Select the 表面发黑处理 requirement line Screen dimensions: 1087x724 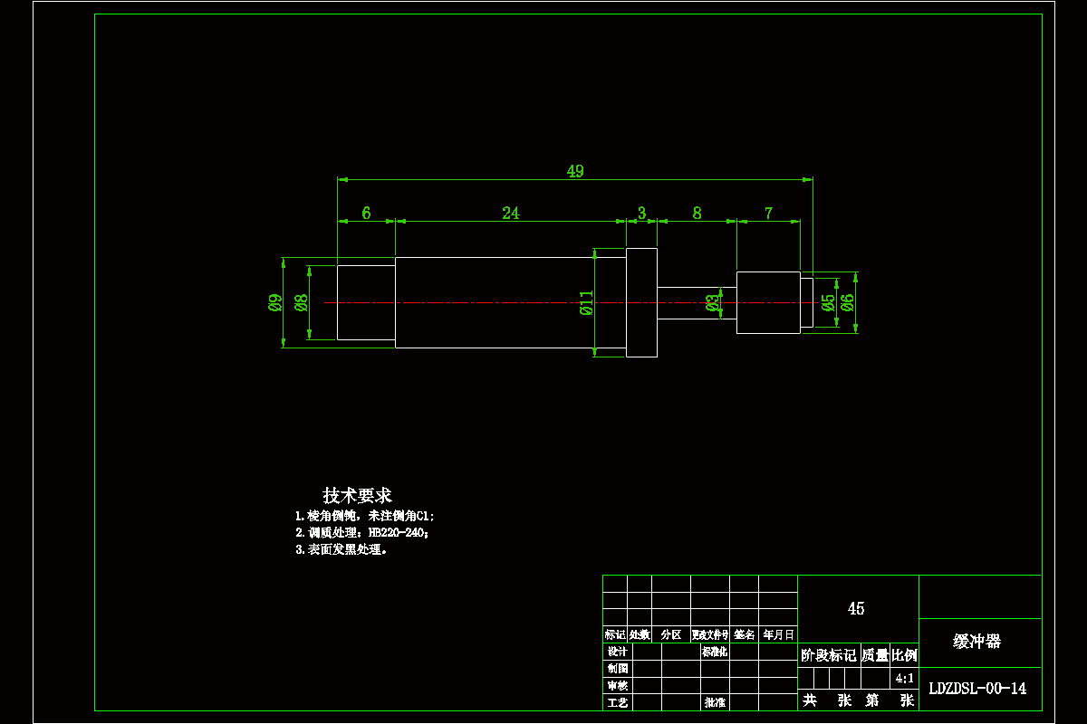pyautogui.click(x=341, y=549)
